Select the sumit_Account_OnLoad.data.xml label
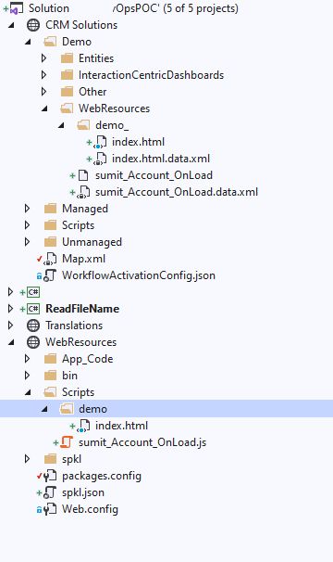 (x=177, y=192)
